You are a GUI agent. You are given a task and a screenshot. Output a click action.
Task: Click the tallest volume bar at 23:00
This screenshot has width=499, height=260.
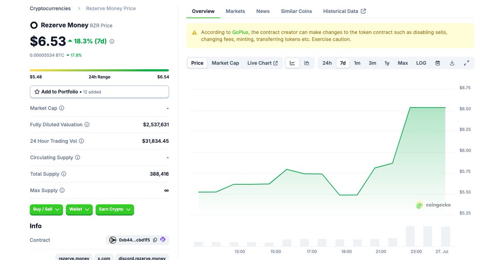tap(410, 236)
